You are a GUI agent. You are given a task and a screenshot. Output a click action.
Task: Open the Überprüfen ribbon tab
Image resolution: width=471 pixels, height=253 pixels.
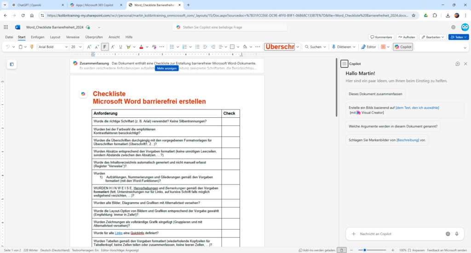click(x=94, y=37)
